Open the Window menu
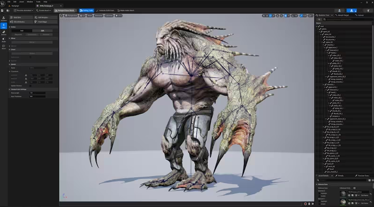This screenshot has width=374, height=207. click(30, 2)
